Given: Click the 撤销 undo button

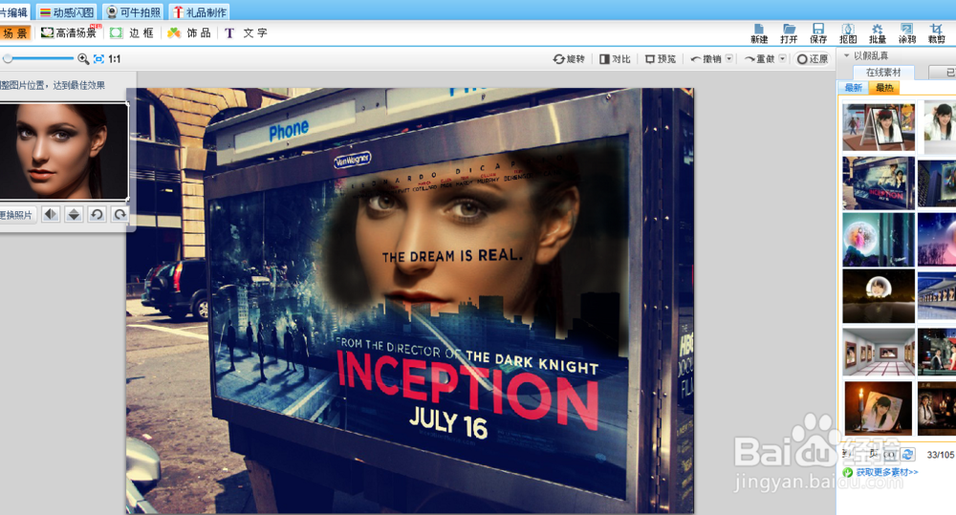Looking at the screenshot, I should [706, 59].
